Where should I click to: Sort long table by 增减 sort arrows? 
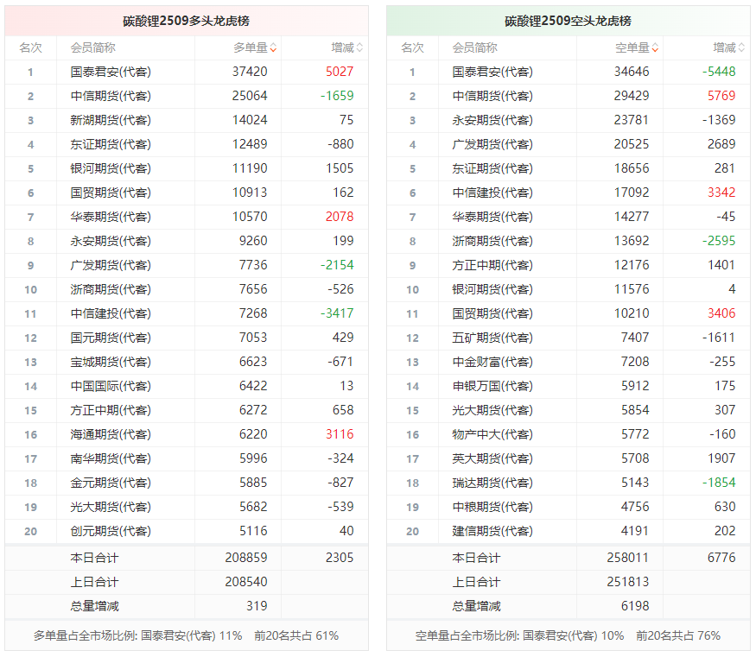(x=359, y=47)
